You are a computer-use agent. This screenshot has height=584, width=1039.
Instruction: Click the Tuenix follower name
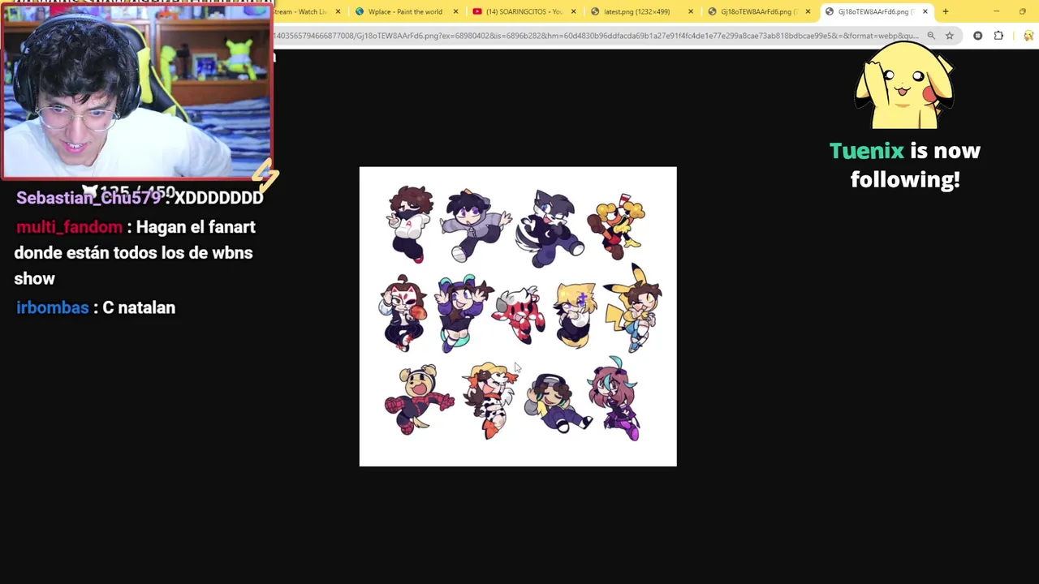[x=866, y=151]
